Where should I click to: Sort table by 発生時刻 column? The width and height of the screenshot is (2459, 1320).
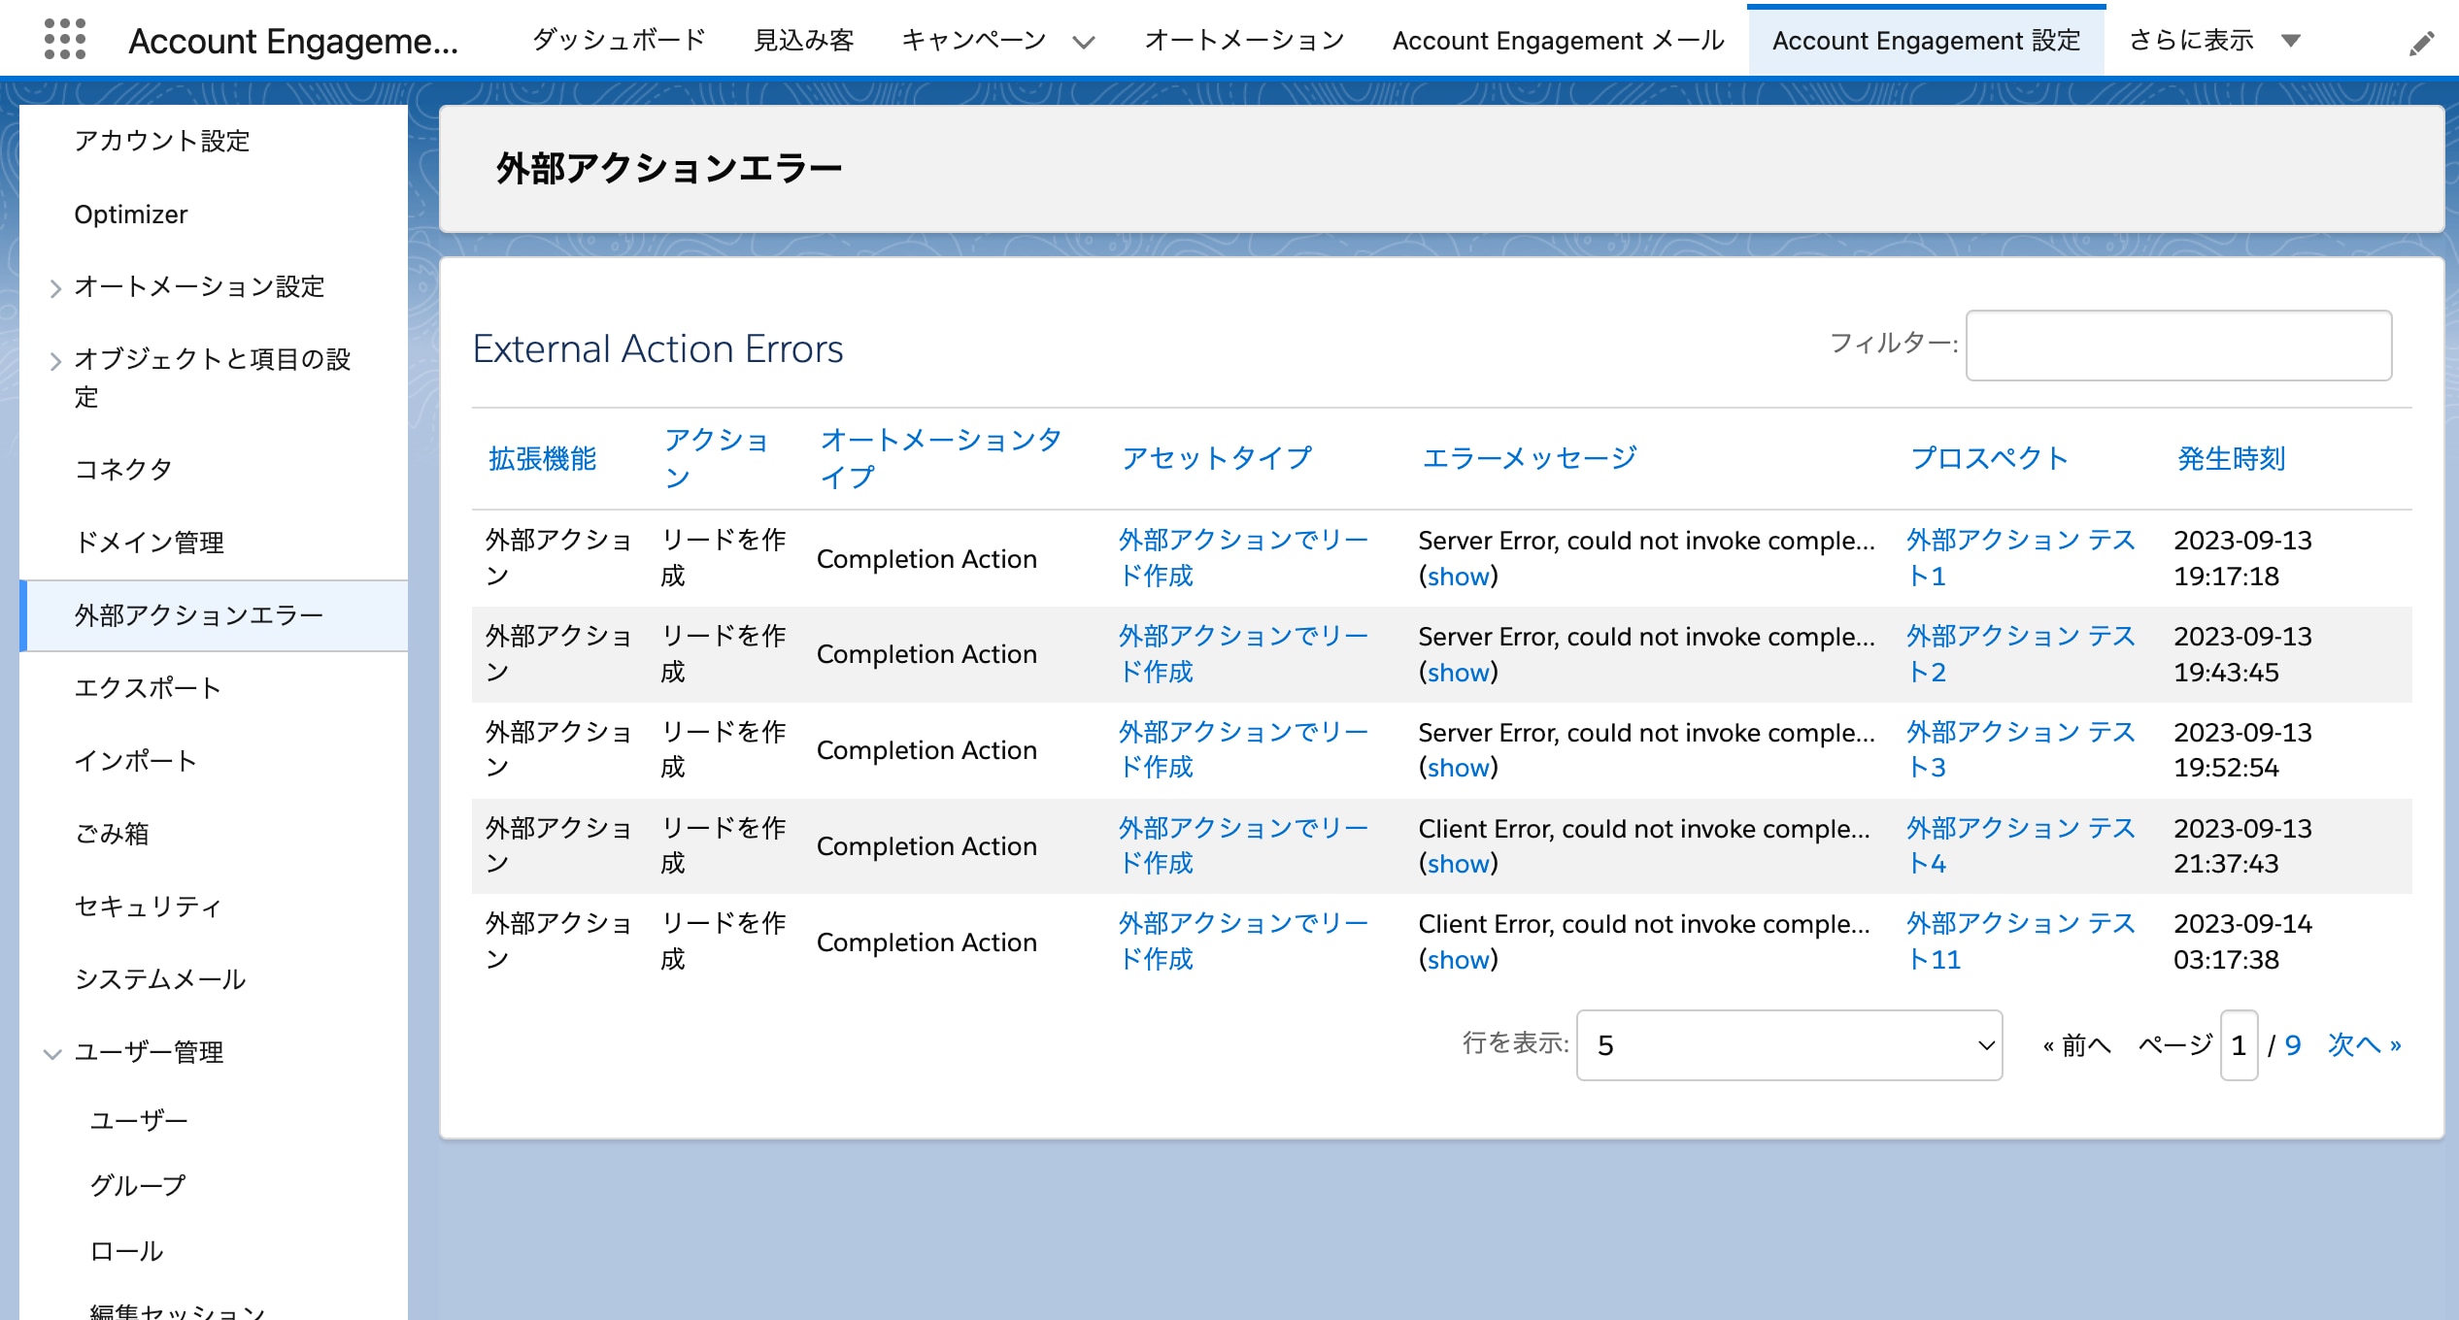(2231, 458)
